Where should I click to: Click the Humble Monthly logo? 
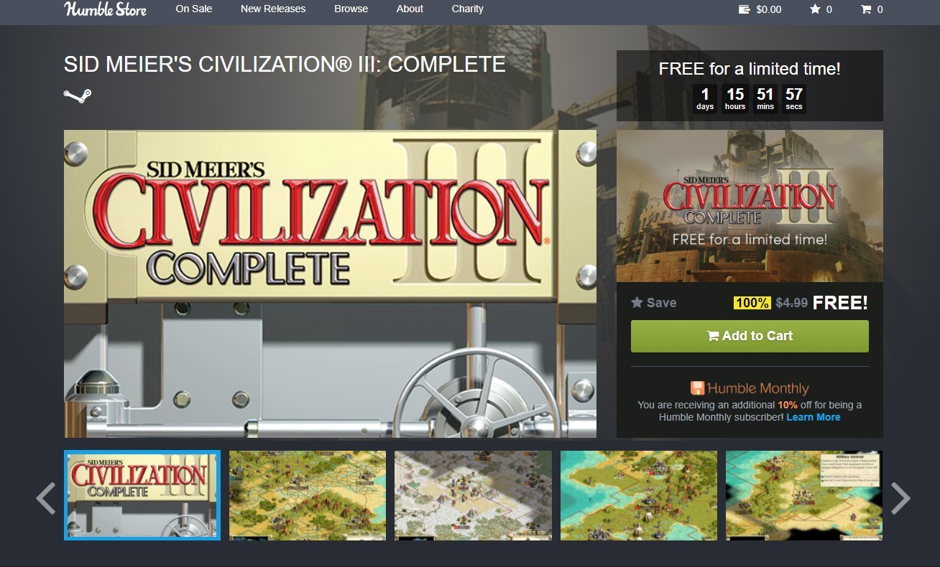(x=750, y=388)
